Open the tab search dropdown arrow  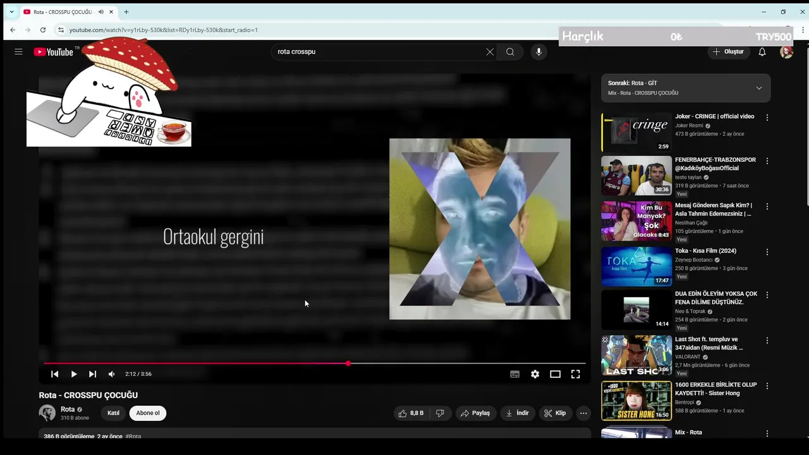tap(11, 12)
